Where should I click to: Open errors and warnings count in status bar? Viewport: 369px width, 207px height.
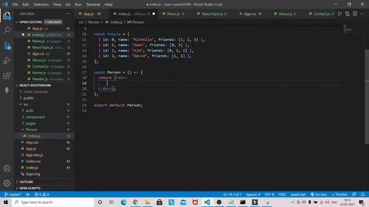click(42, 194)
